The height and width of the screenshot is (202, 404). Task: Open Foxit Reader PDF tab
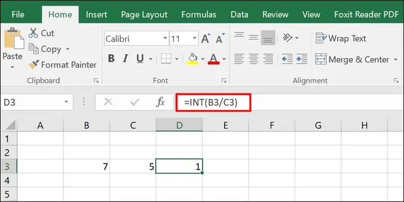pos(366,15)
